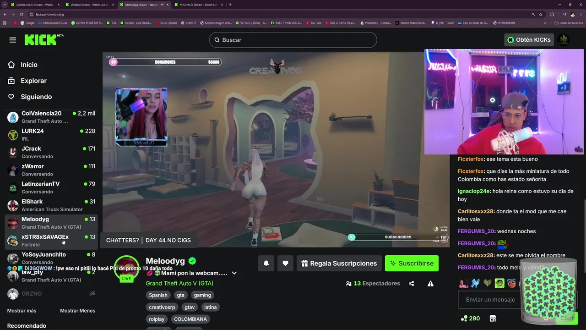Open JCrack channel in sidebar
Image resolution: width=586 pixels, height=330 pixels.
pyautogui.click(x=51, y=152)
